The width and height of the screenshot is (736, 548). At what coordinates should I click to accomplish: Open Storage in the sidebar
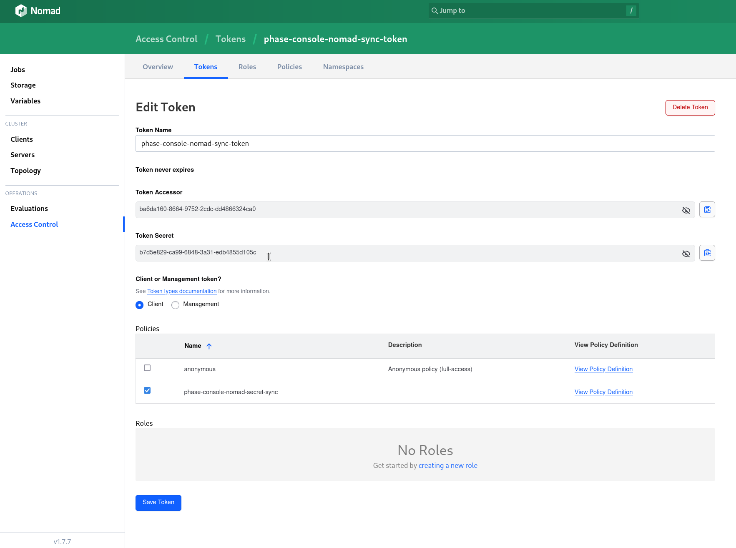click(23, 85)
